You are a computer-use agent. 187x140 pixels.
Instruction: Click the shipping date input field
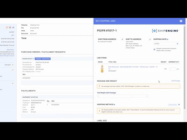pyautogui.click(x=166, y=44)
